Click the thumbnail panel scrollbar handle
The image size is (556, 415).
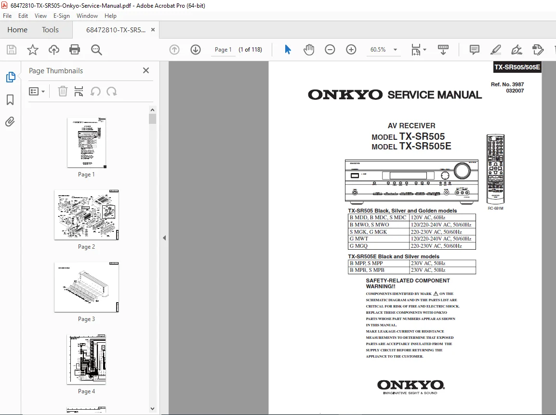pyautogui.click(x=152, y=119)
